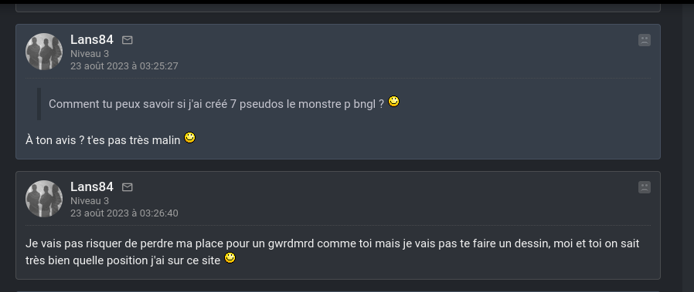Open Lans84's avatar in the 03:26:40 post
Image resolution: width=694 pixels, height=292 pixels.
coord(44,199)
